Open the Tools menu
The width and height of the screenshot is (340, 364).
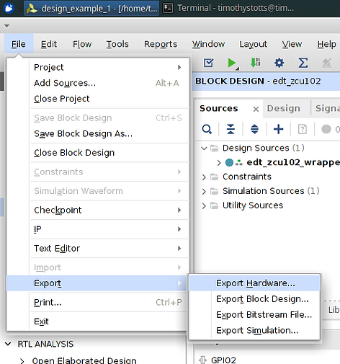click(117, 44)
